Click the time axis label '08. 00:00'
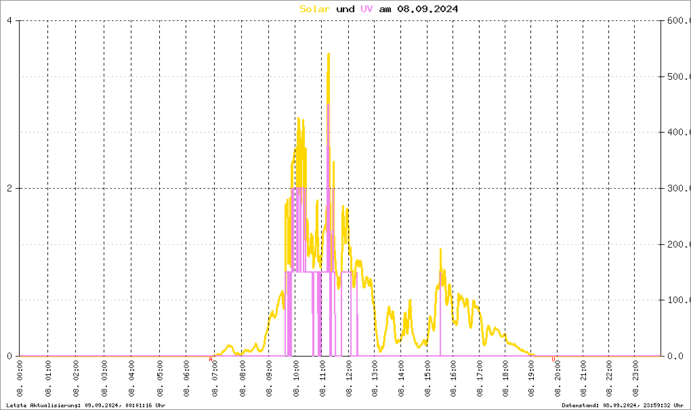This screenshot has width=691, height=410. pyautogui.click(x=20, y=378)
